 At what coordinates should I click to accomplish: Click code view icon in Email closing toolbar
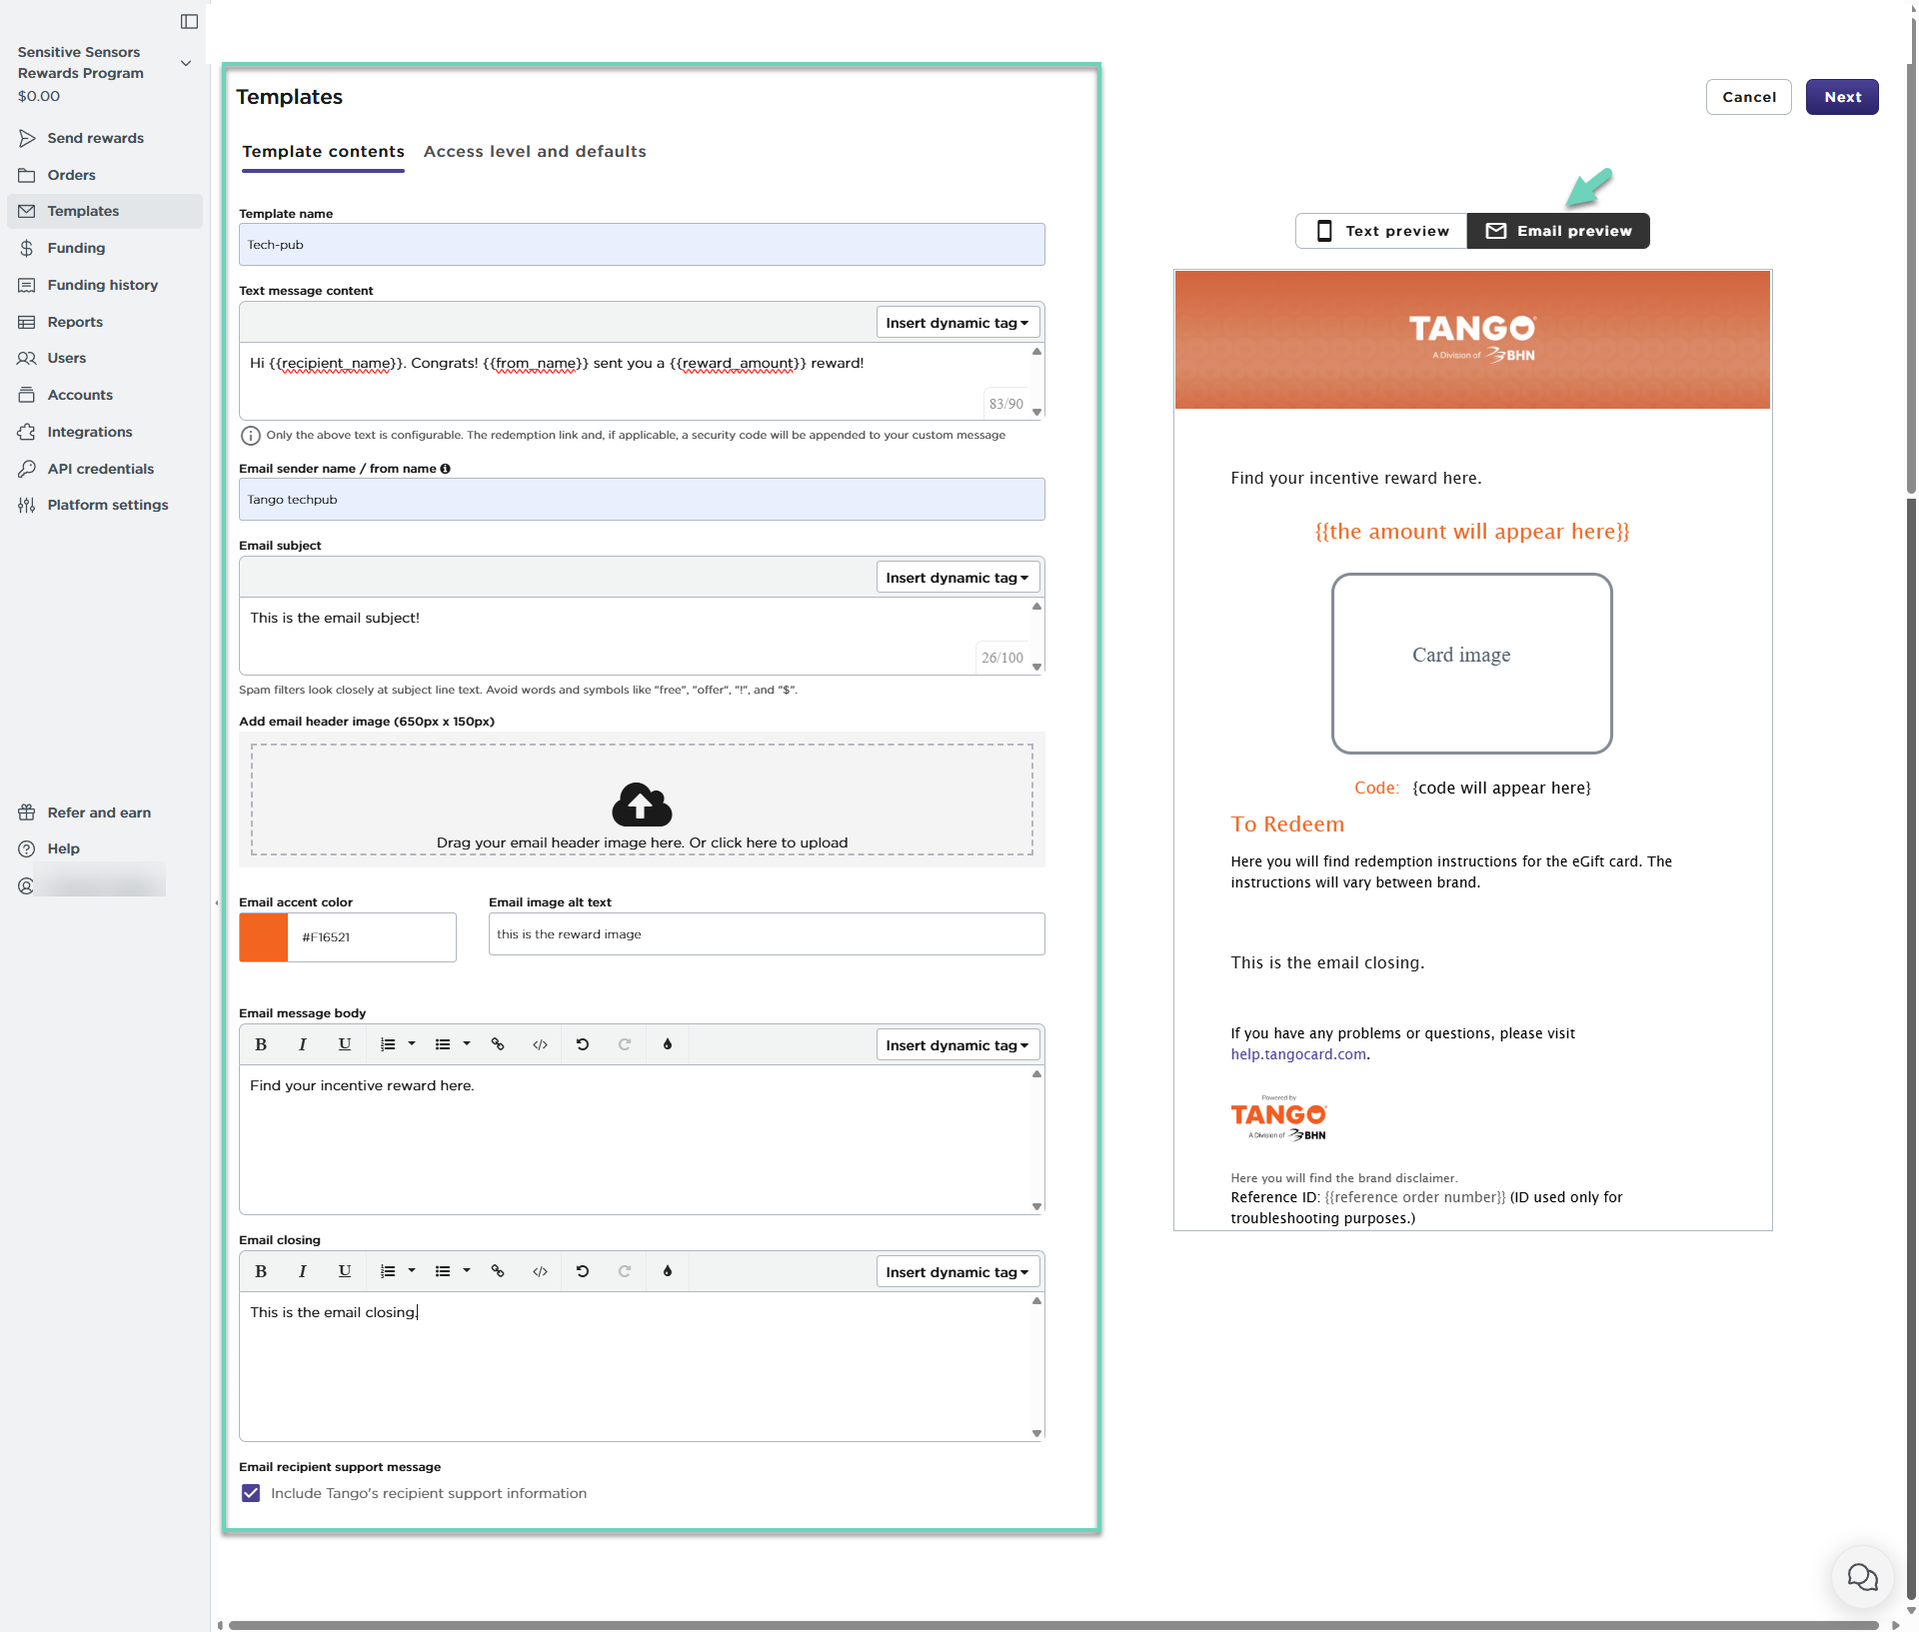click(x=540, y=1271)
